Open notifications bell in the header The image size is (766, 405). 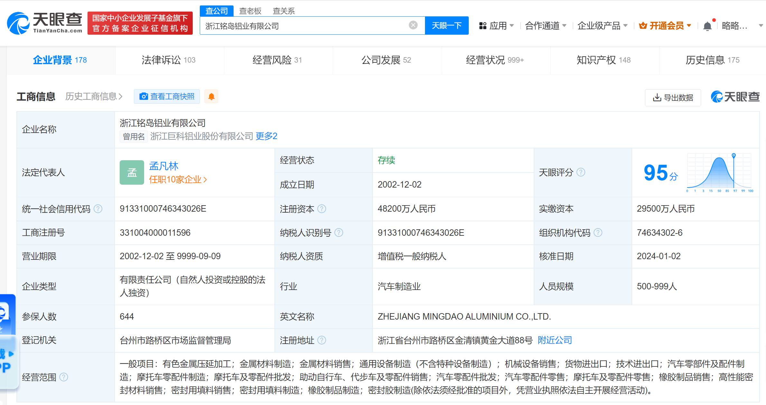(707, 26)
